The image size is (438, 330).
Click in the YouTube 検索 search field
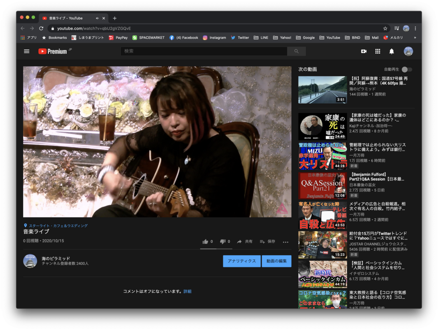[205, 51]
